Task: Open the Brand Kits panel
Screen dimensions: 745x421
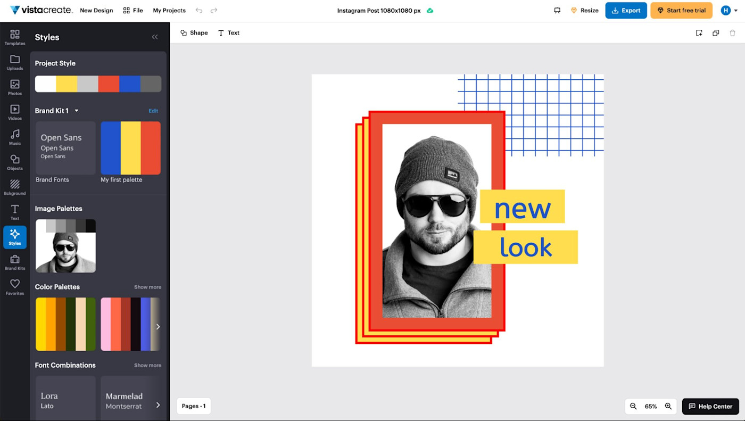Action: pos(15,262)
